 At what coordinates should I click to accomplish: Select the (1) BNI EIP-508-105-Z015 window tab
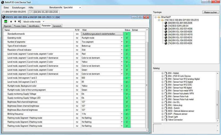[x=14, y=12]
